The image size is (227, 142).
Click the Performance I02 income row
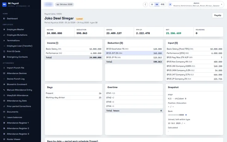tap(73, 53)
